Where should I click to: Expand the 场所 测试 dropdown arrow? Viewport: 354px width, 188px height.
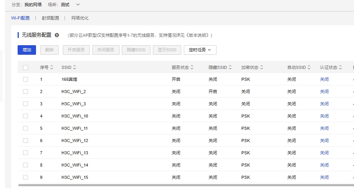[x=78, y=5]
